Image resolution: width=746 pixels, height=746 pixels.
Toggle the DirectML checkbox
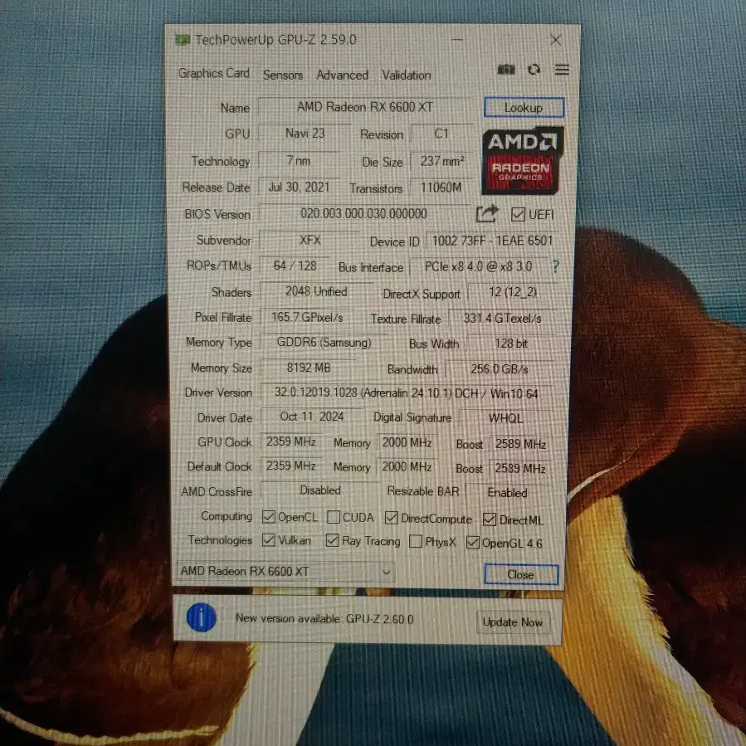point(490,519)
